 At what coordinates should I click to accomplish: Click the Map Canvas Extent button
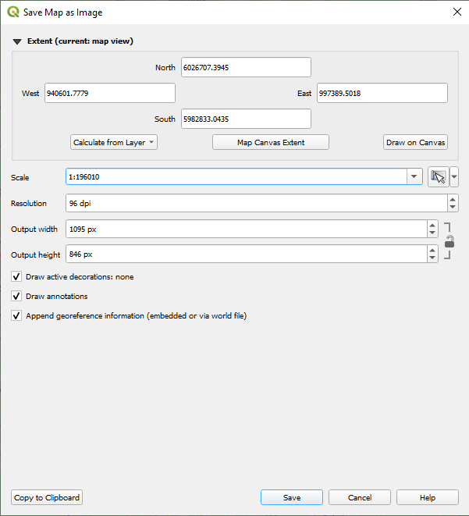pyautogui.click(x=271, y=142)
